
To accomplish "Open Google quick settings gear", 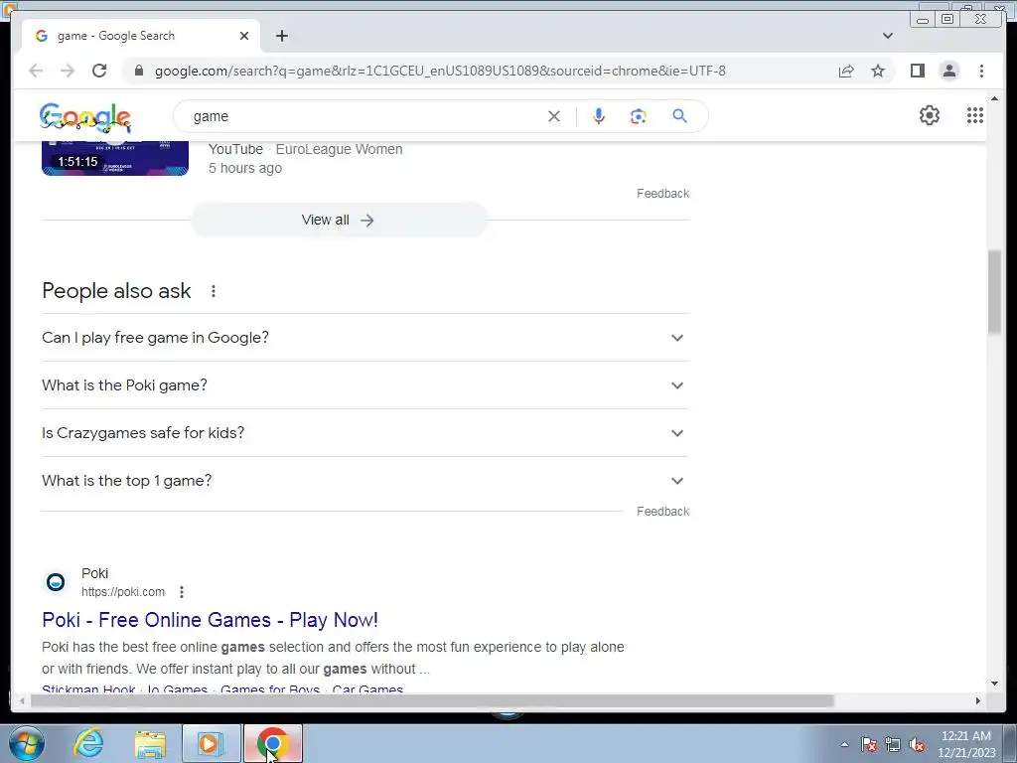I will (930, 115).
